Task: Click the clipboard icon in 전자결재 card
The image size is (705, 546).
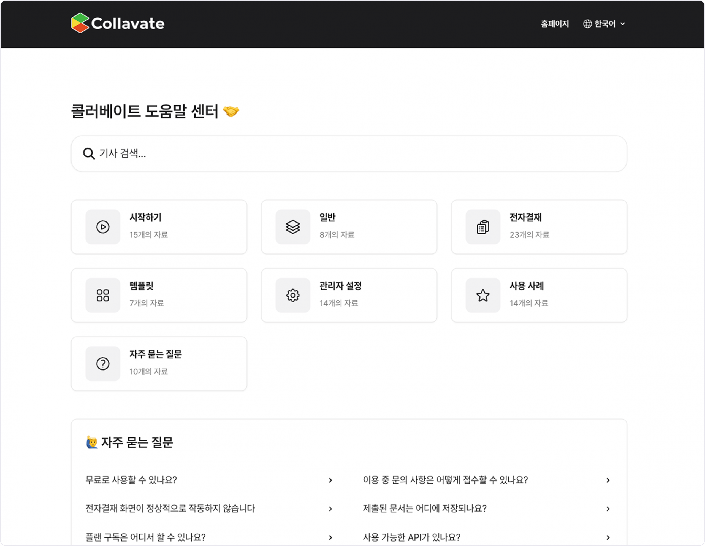Action: 482,227
